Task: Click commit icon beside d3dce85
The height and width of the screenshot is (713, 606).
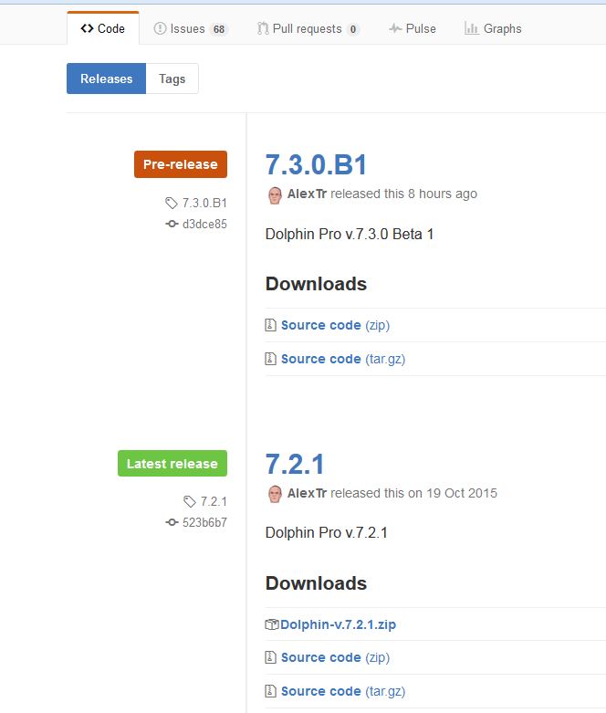Action: point(172,224)
